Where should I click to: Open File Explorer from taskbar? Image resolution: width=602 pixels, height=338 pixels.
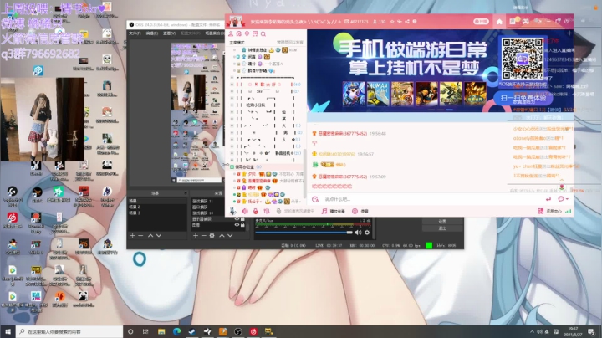[161, 331]
